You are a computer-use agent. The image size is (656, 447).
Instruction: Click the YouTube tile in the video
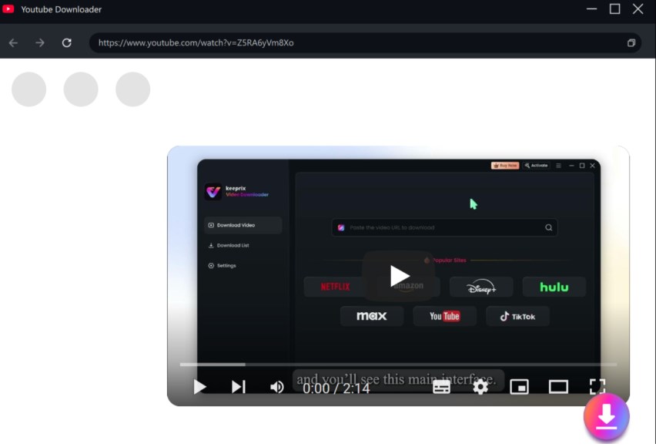coord(444,316)
